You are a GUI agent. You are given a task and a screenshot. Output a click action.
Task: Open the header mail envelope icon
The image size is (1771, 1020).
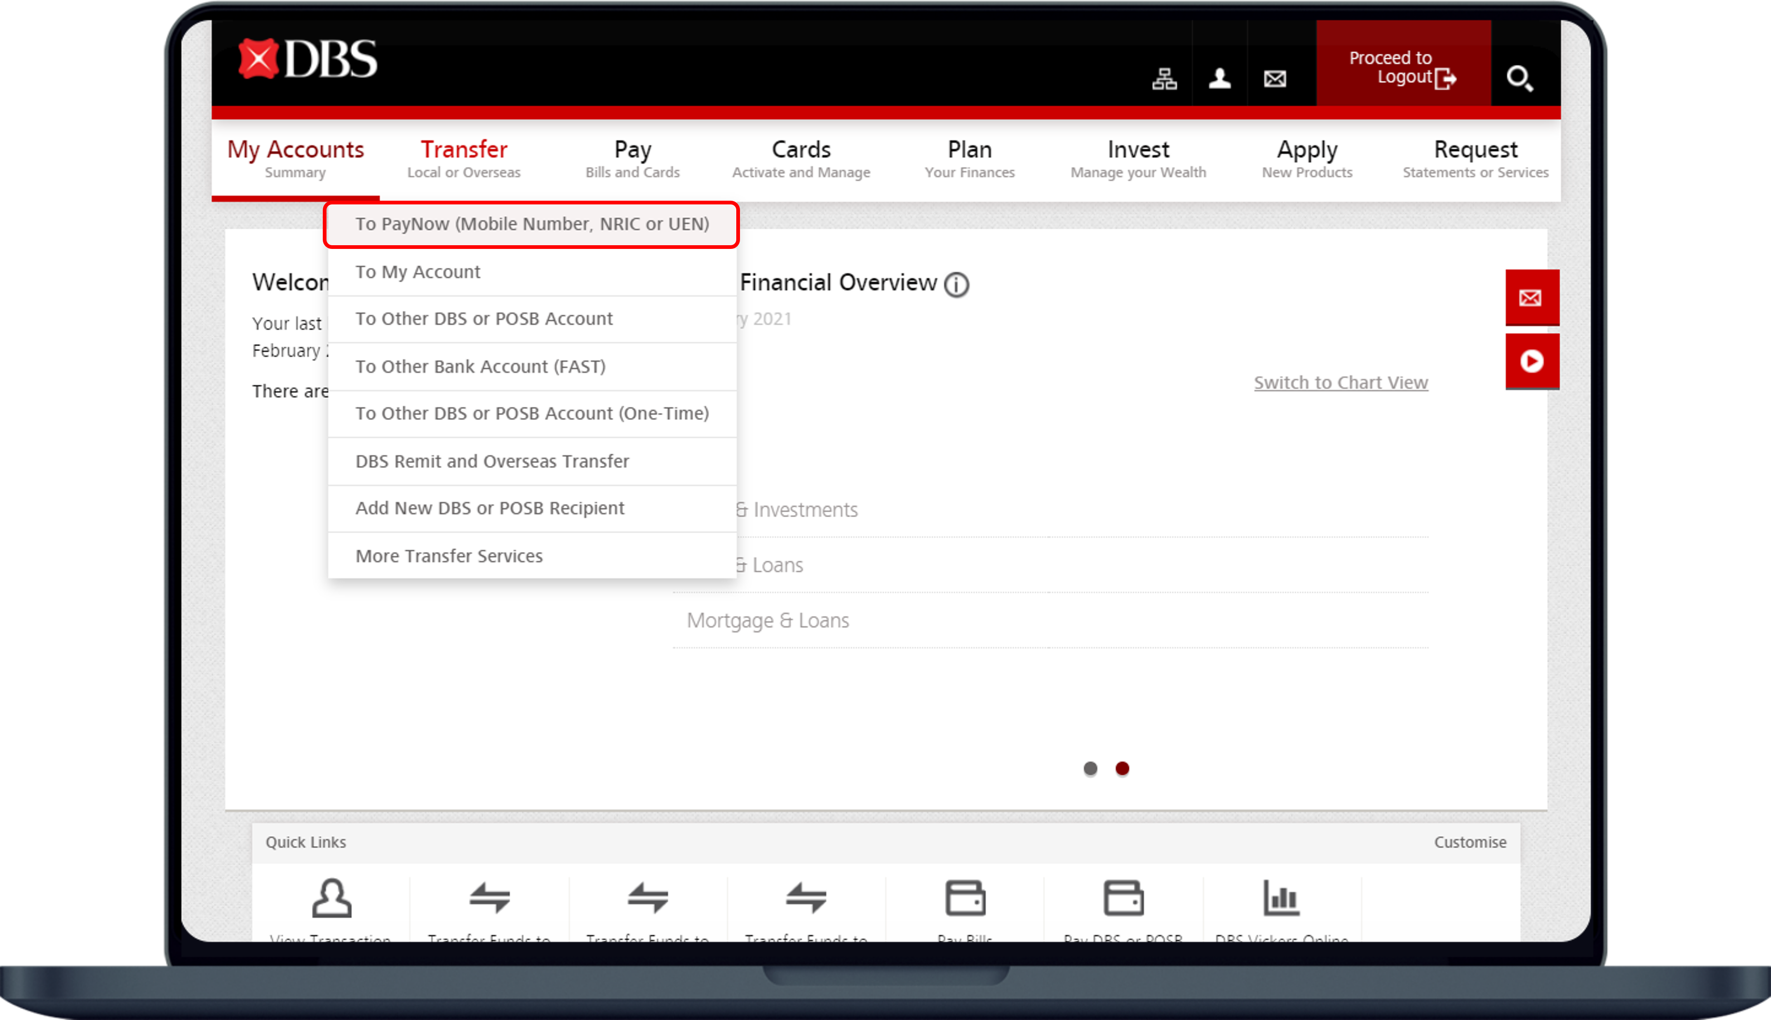[x=1275, y=78]
